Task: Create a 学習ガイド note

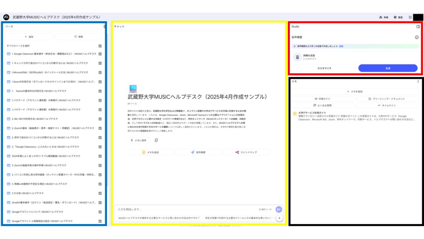Action: pyautogui.click(x=323, y=99)
